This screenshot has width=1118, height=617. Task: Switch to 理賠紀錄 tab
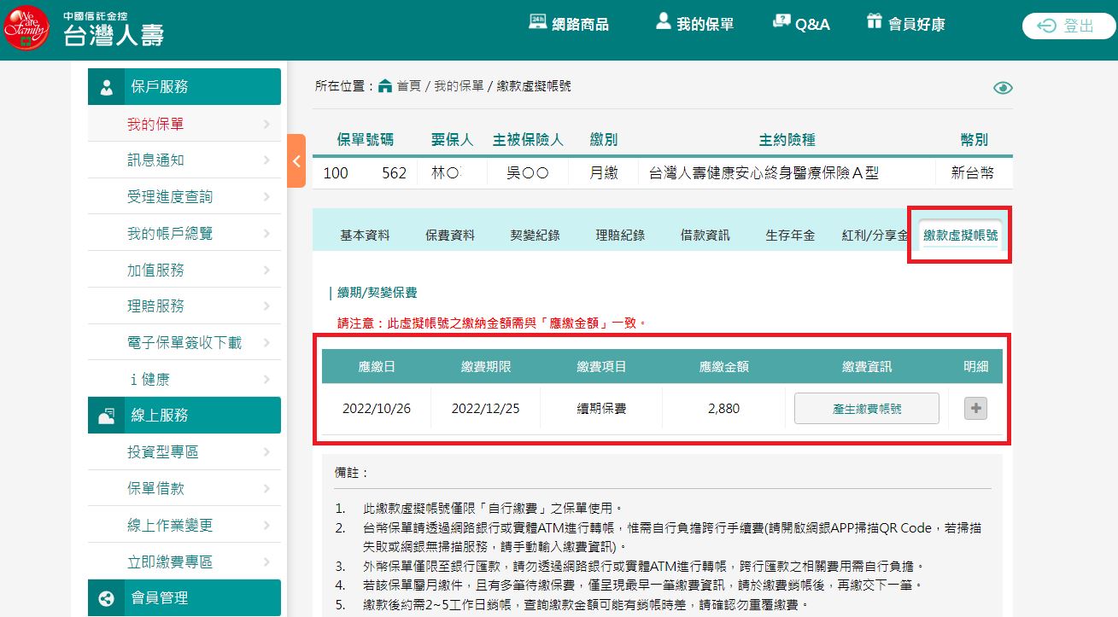[x=620, y=235]
